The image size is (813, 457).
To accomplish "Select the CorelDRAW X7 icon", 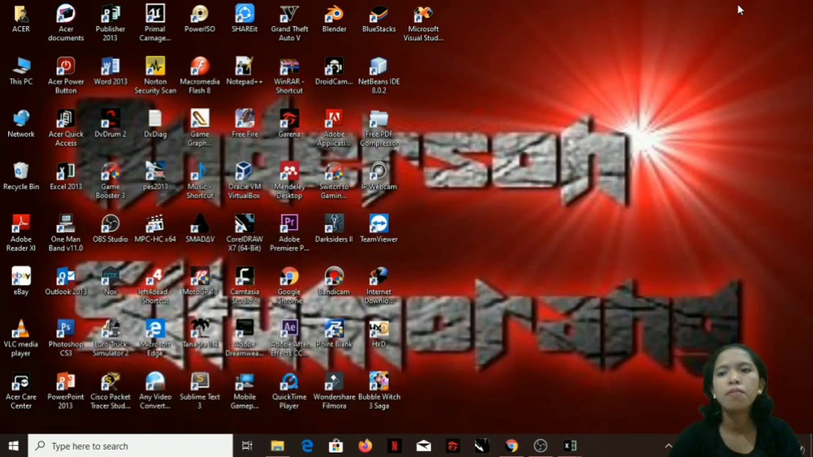I will 245,234.
